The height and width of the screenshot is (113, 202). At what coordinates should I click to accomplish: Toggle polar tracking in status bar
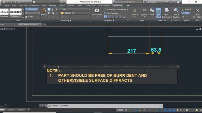[144, 110]
